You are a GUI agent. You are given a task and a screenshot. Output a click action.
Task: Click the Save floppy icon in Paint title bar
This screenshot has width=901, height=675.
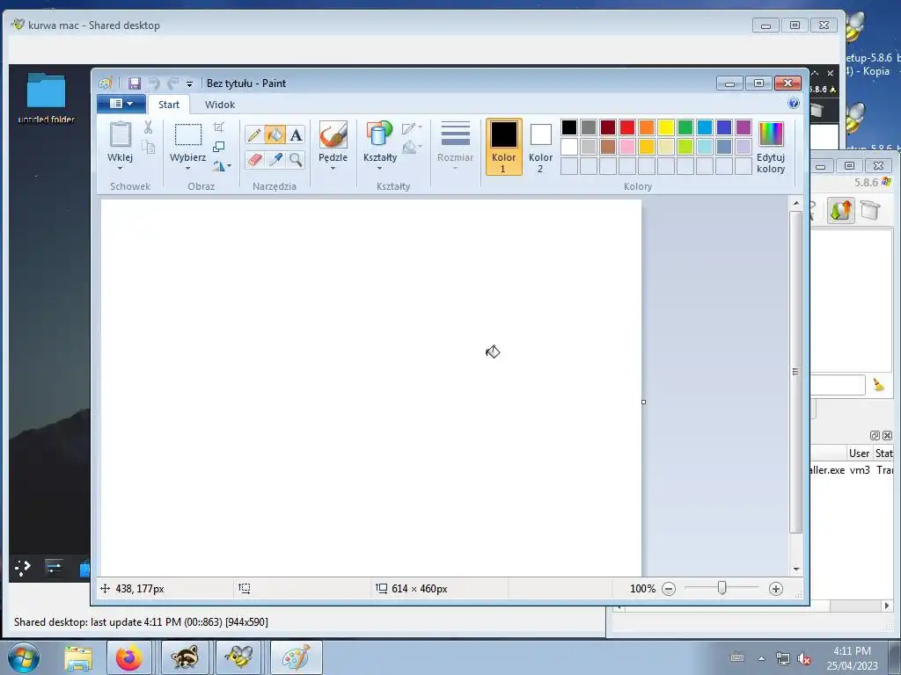(x=134, y=83)
